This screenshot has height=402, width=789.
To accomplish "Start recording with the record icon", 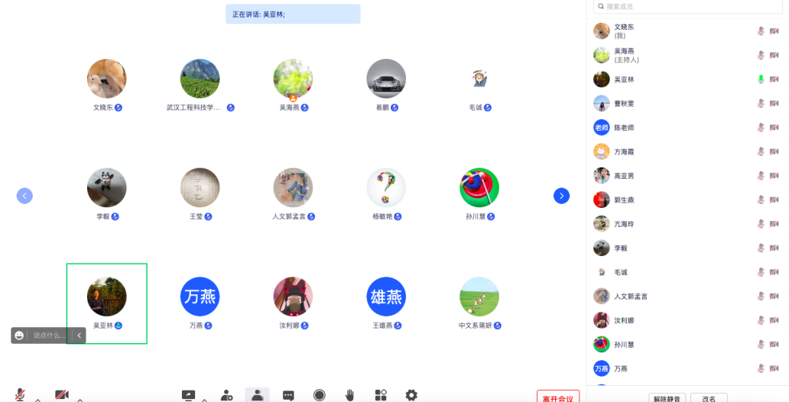I will point(319,395).
